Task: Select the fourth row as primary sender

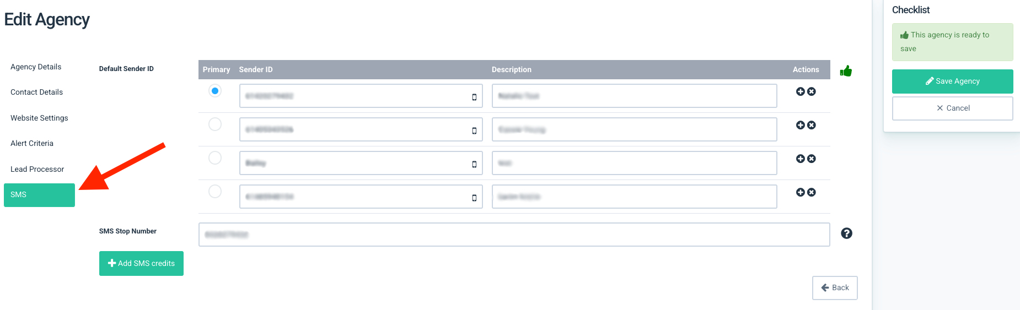Action: pos(215,192)
